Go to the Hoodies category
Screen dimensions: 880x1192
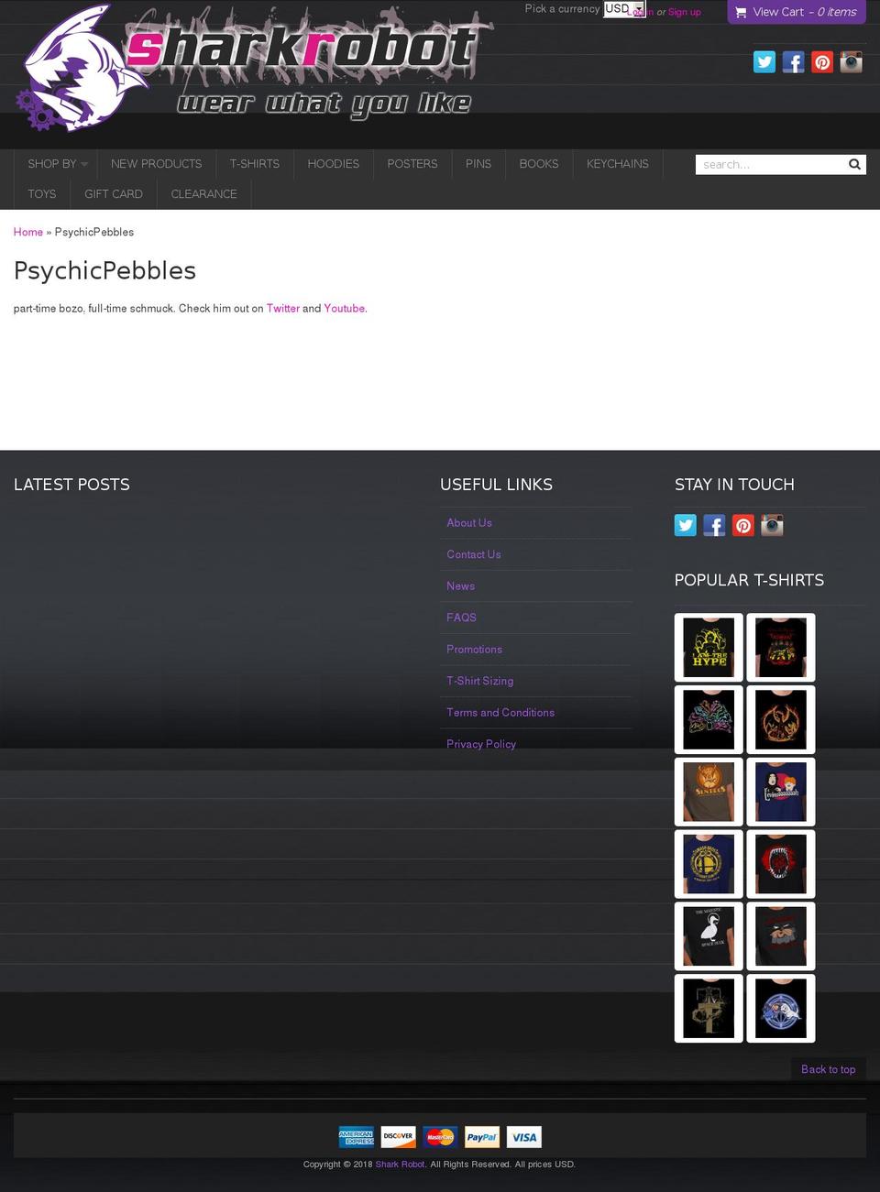tap(334, 164)
